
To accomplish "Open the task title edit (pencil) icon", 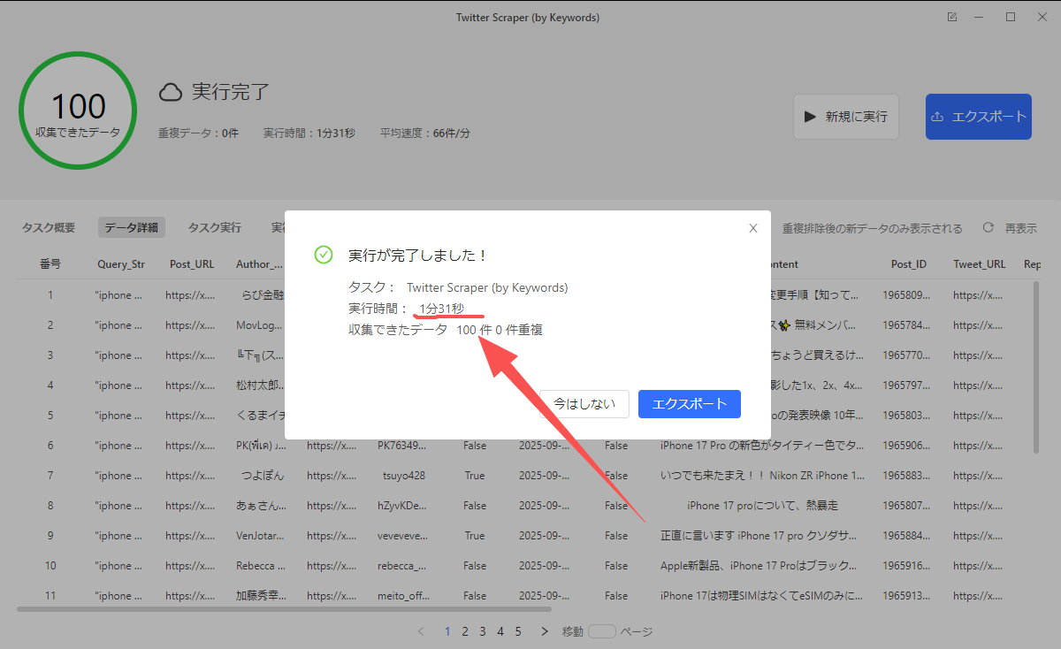I will click(951, 16).
